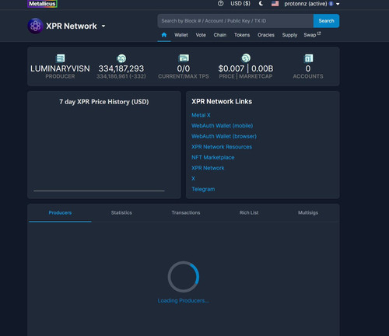Open the Vote menu
Screen dimensions: 389x336
pos(201,35)
